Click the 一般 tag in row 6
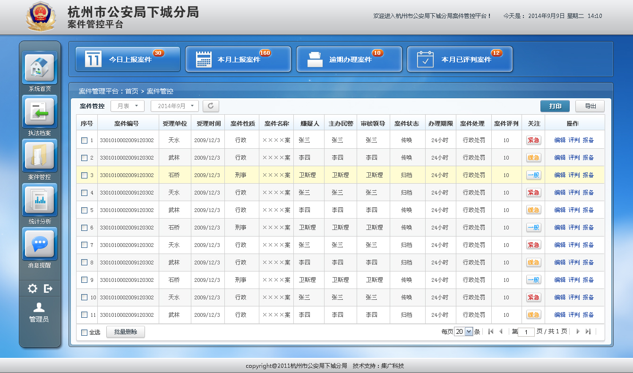633x373 pixels. 534,228
